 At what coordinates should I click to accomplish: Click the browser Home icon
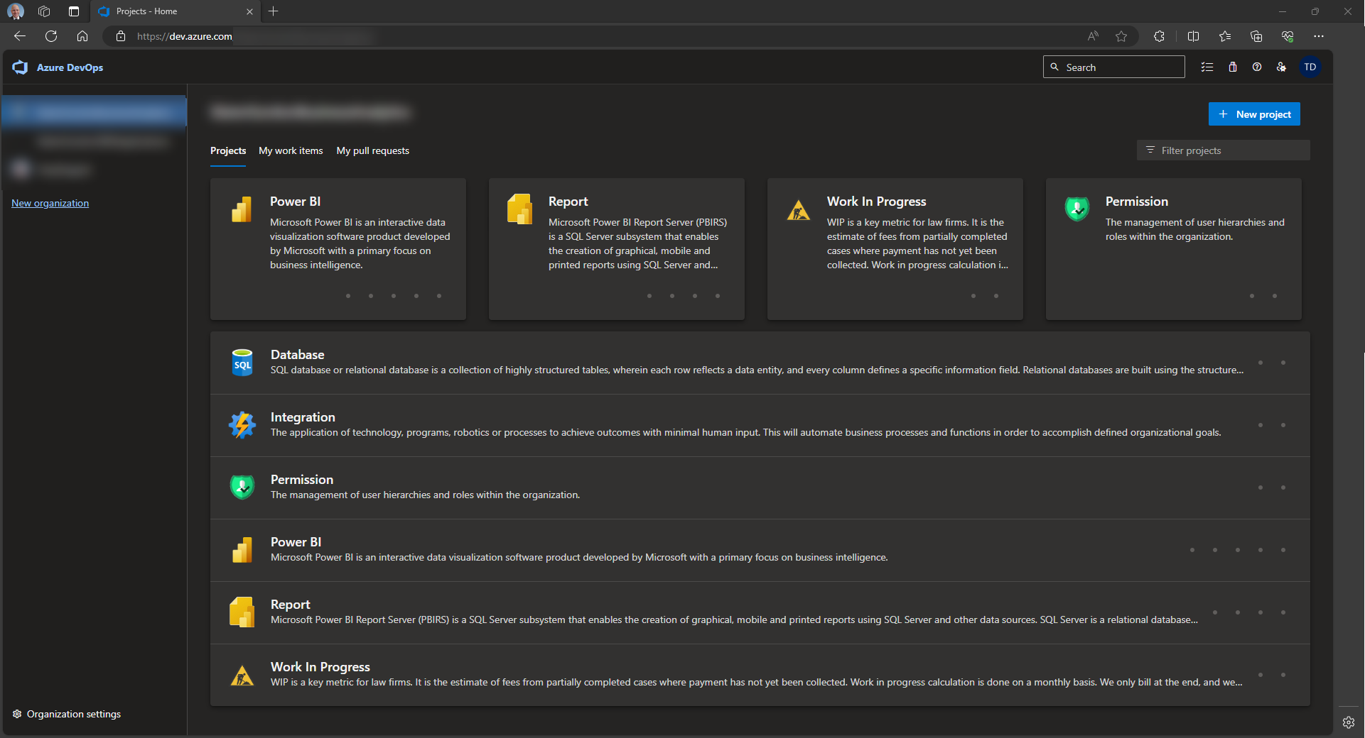pos(82,36)
